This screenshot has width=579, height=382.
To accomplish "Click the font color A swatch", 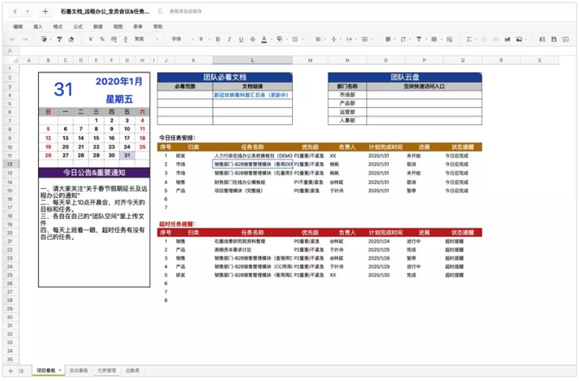I will [x=266, y=39].
